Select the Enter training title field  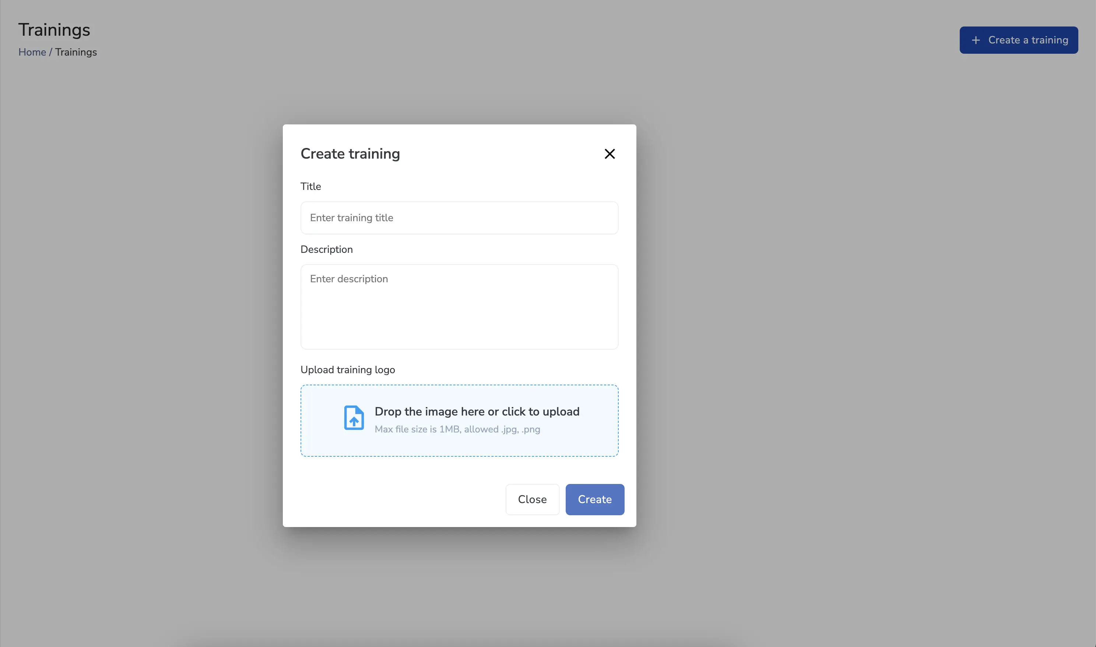459,218
